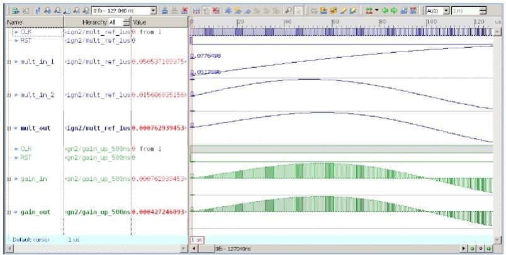Click the waveform horizontal scrollbar left arrow

coord(193,248)
